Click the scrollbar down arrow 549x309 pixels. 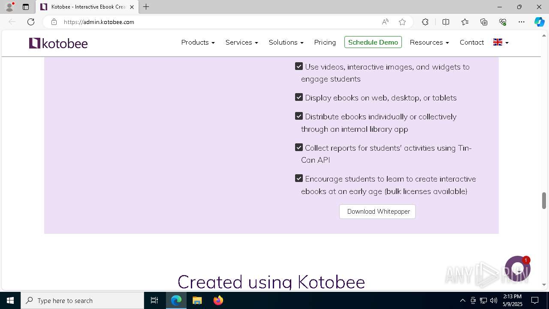coord(544,285)
